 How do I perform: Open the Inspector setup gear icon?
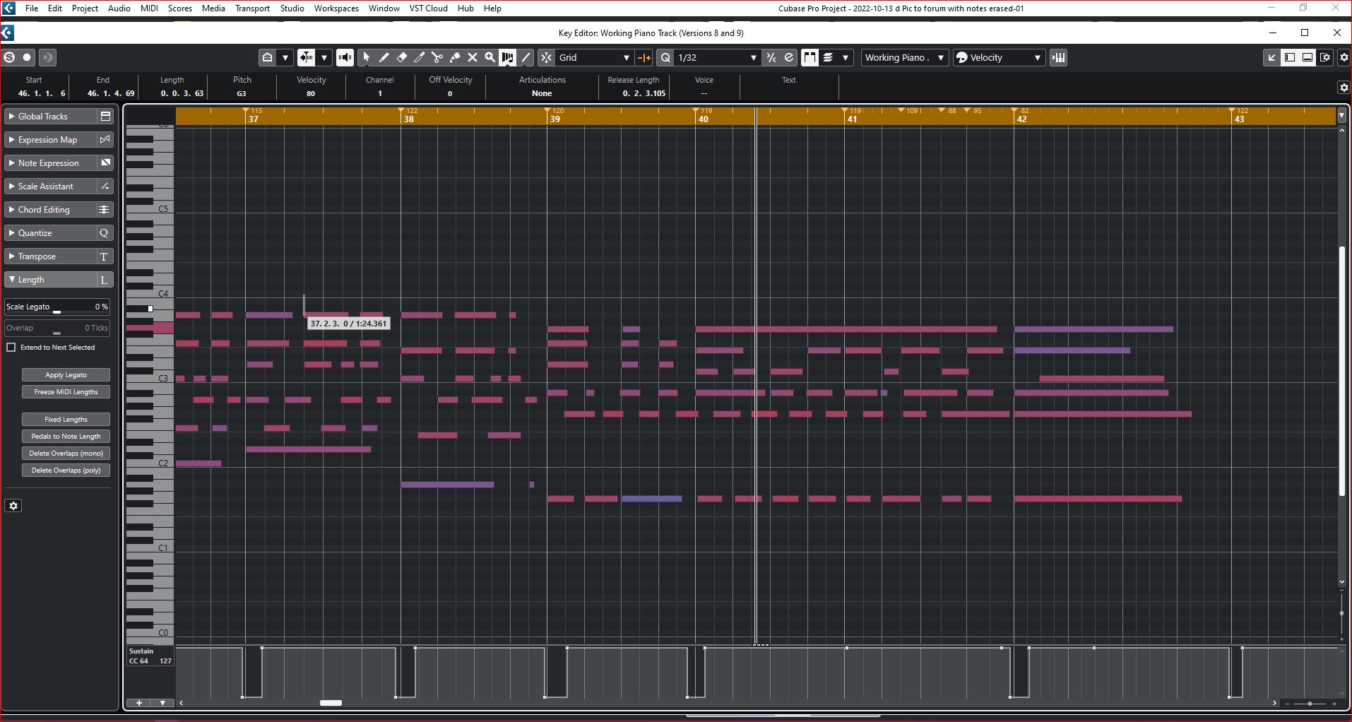[x=13, y=506]
